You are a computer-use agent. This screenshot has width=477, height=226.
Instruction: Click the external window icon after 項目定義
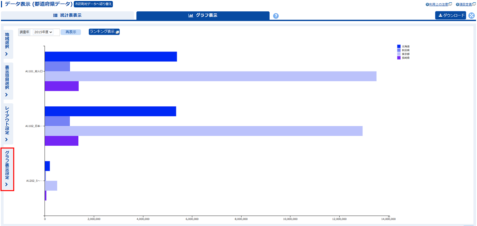click(x=473, y=4)
